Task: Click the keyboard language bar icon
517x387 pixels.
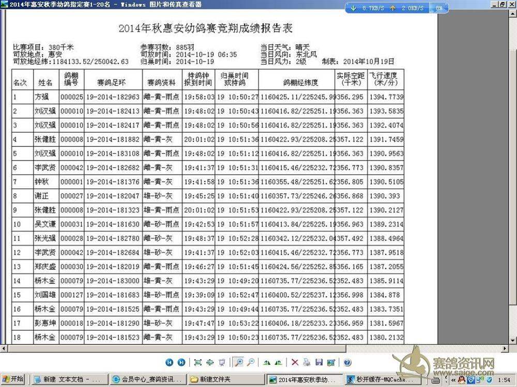Action: coord(435,380)
